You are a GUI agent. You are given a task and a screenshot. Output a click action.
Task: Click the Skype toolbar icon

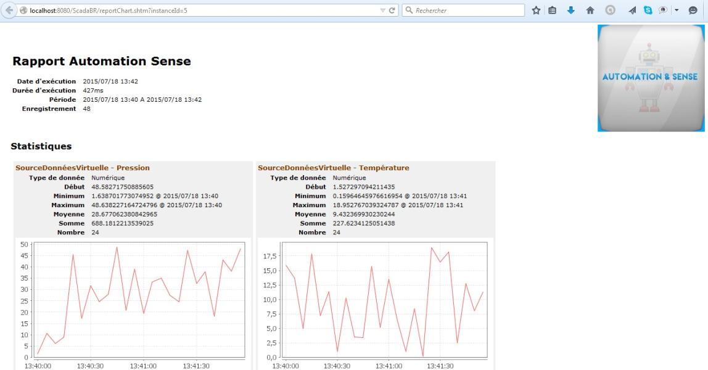[x=648, y=10]
